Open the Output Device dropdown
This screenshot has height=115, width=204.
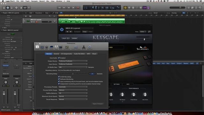[x=73, y=61]
